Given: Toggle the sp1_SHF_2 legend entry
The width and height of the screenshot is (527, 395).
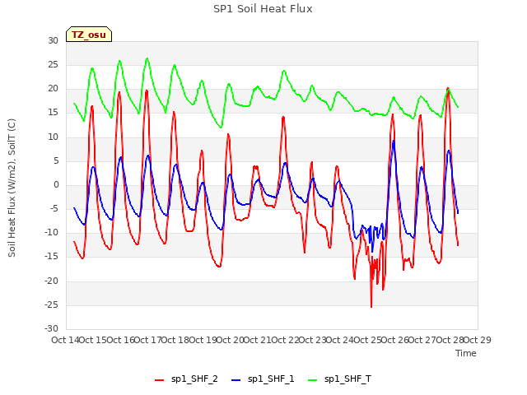Looking at the screenshot, I should [186, 379].
